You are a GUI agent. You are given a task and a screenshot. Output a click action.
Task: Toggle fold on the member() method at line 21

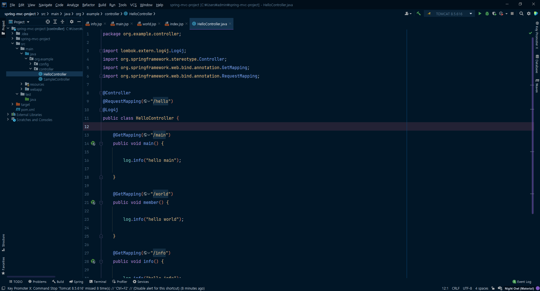(101, 203)
